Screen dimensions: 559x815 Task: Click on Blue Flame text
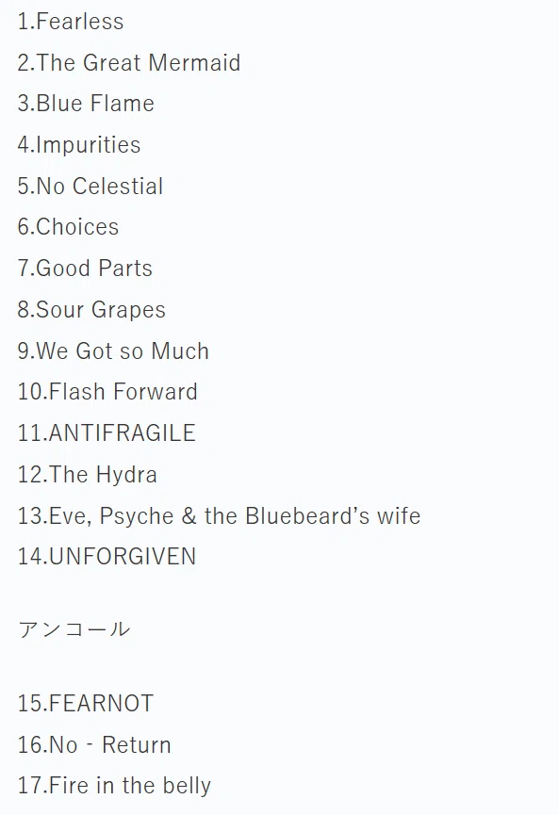click(x=95, y=104)
